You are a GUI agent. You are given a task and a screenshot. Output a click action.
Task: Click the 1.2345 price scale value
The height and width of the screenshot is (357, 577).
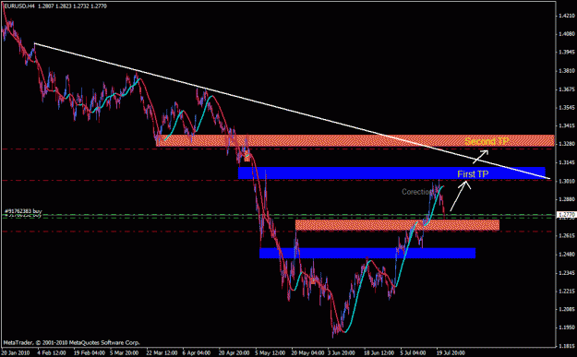[x=567, y=272]
